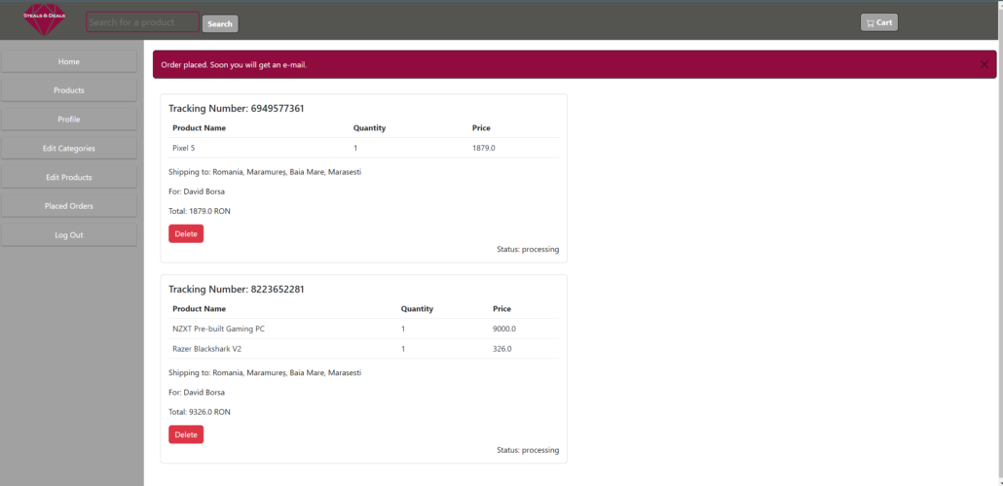Click Log Out
This screenshot has width=1003, height=486.
(x=69, y=235)
